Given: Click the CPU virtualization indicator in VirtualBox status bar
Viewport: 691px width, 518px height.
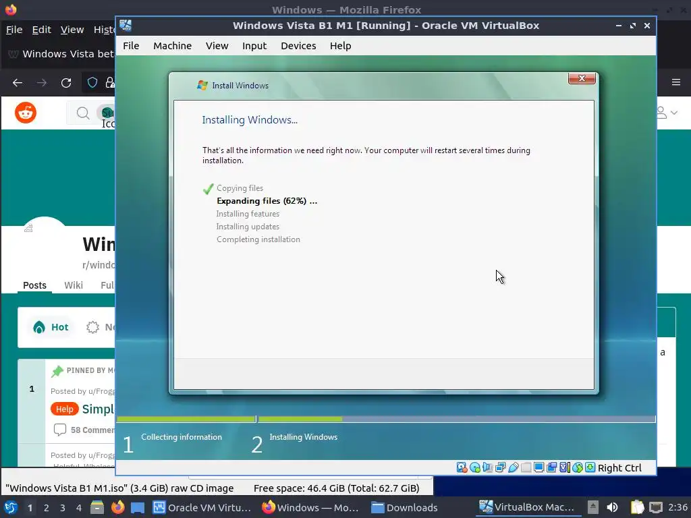Looking at the screenshot, I should point(565,467).
